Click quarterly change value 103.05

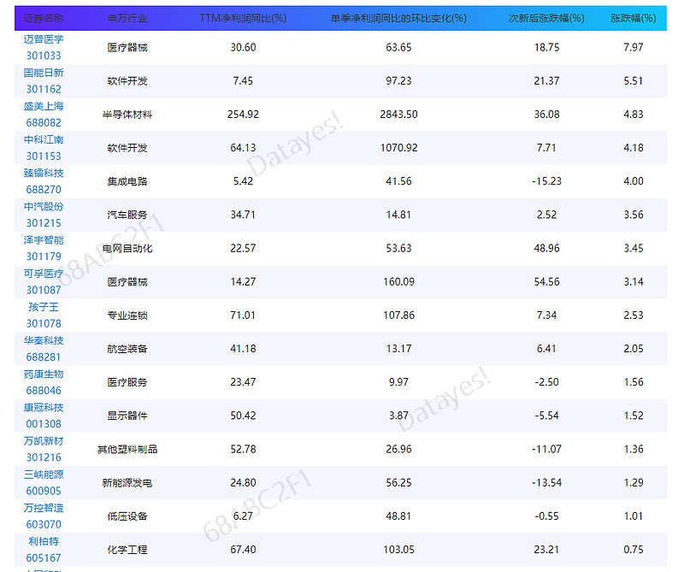pyautogui.click(x=398, y=550)
